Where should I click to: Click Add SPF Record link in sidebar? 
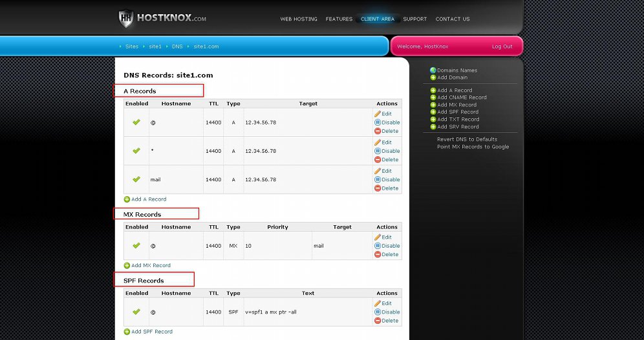[x=458, y=112]
